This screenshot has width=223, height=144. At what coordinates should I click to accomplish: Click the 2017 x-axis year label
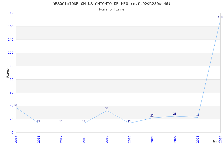(x=61, y=139)
